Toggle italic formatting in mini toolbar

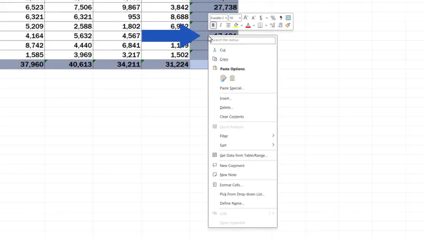220,25
